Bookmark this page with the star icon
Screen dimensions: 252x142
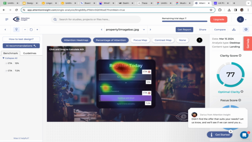pyautogui.click(x=211, y=10)
